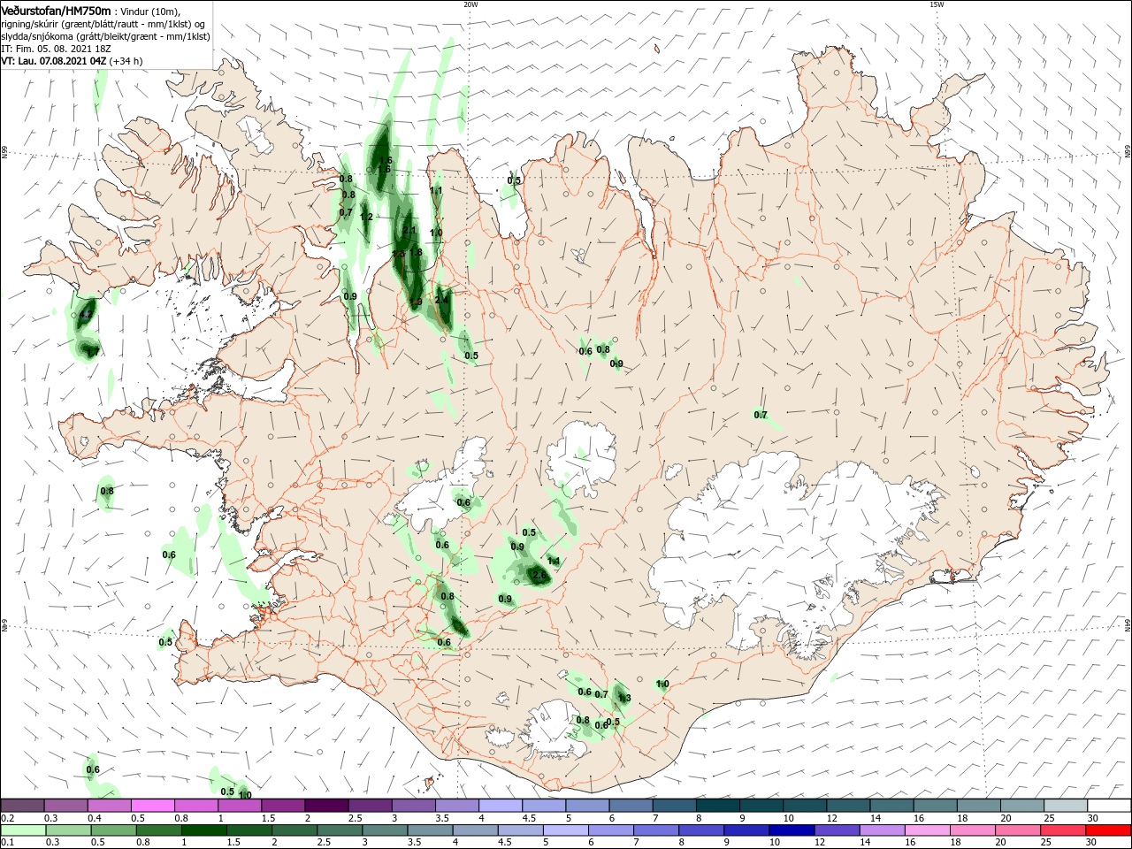
Task: Click the white 30 swatch ending the upper legend
Action: [1109, 806]
